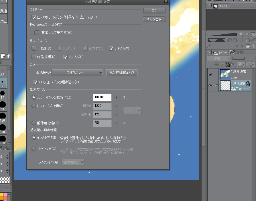The image size is (256, 201).
Task: Click zoom out icon in Sub View panel
Action: [241, 34]
